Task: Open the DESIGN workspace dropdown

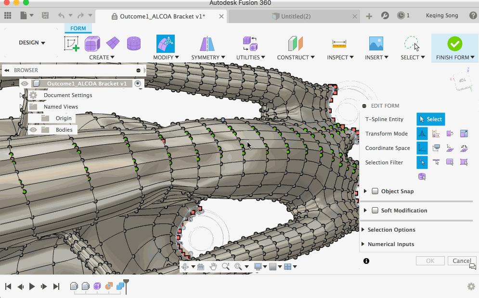Action: pyautogui.click(x=32, y=43)
